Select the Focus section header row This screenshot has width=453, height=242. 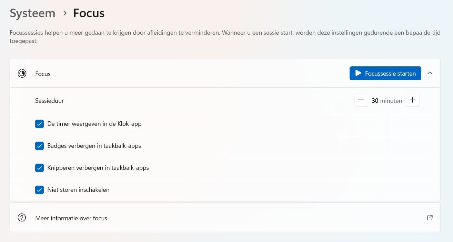pyautogui.click(x=42, y=74)
